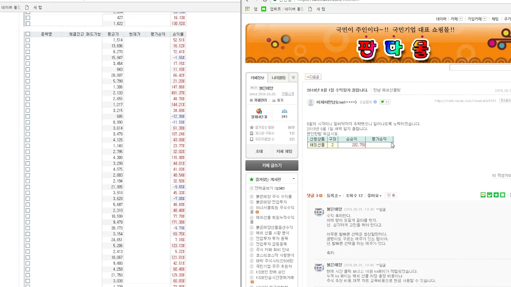This screenshot has width=511, height=287.
Task: Switch to the 카페정보 tab
Action: 257,78
